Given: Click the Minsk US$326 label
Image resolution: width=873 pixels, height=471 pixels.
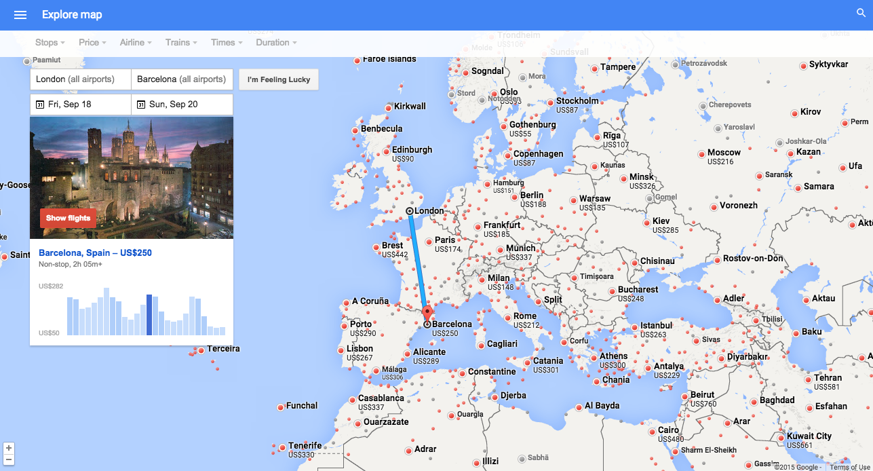Looking at the screenshot, I should tap(642, 181).
